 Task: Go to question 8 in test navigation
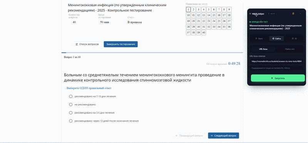[224, 9]
